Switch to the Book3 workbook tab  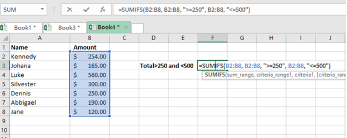[65, 28]
